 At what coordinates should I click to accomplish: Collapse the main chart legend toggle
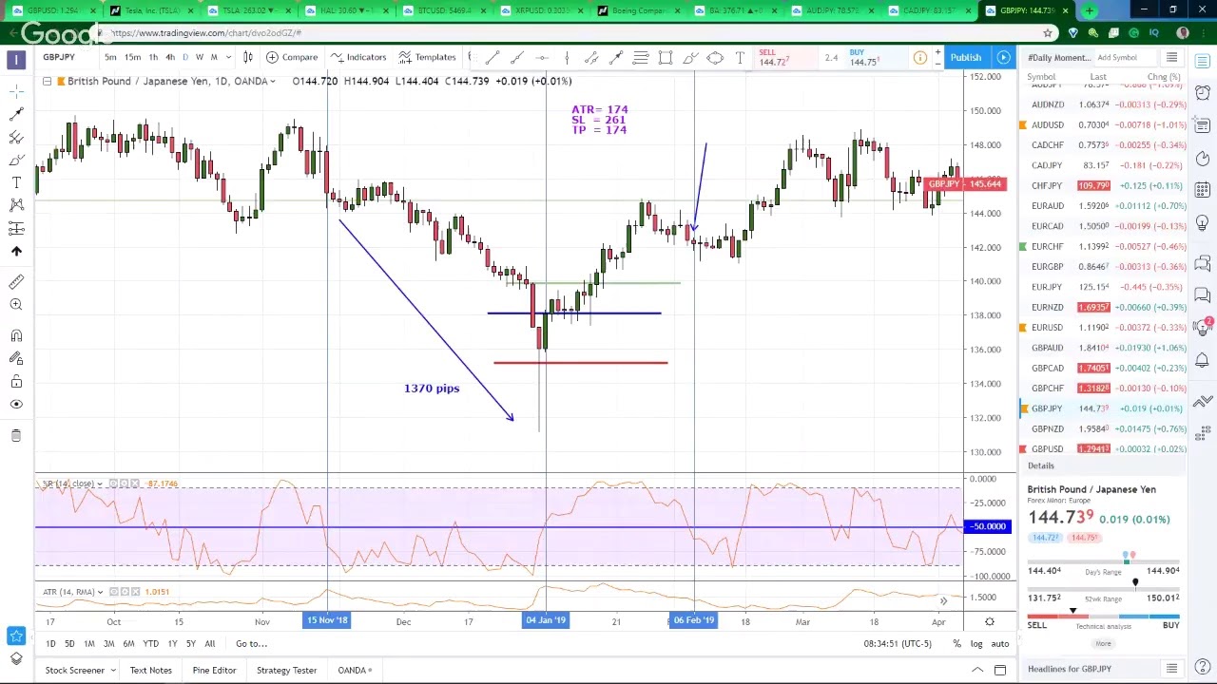(x=47, y=81)
